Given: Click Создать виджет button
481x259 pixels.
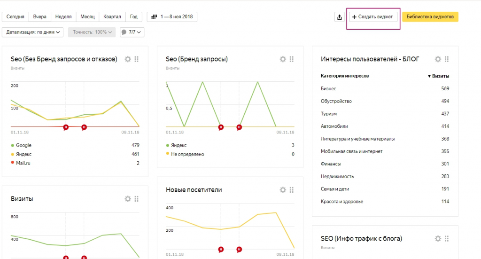Looking at the screenshot, I should [373, 17].
